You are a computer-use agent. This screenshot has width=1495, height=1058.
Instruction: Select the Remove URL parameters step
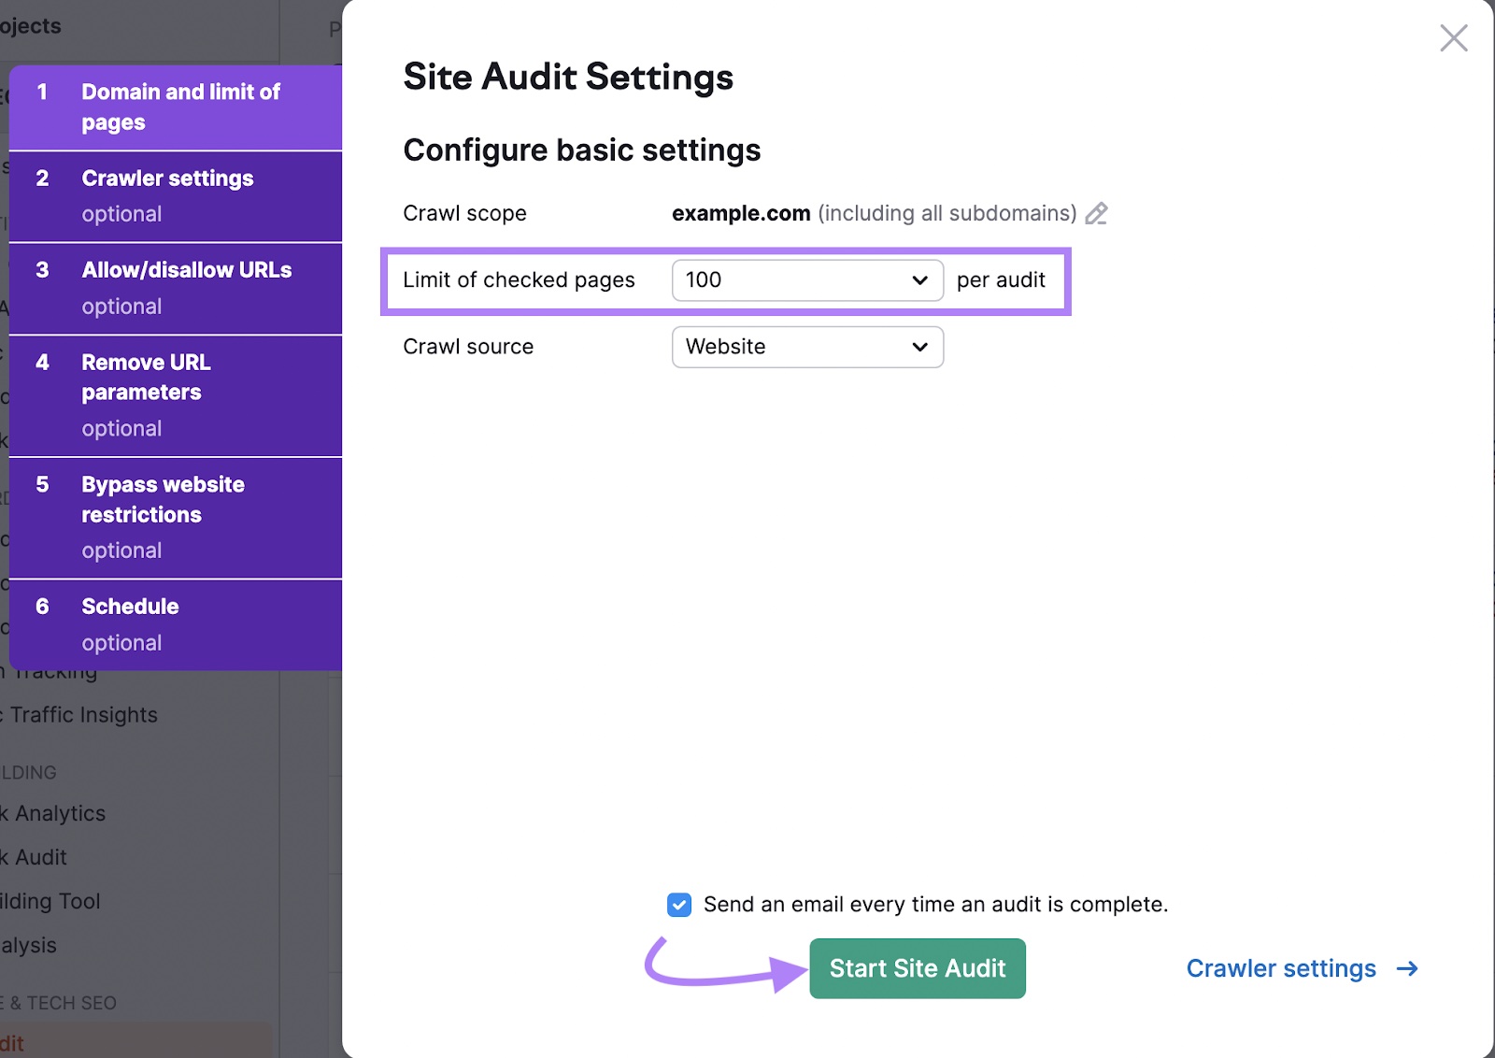(x=176, y=394)
